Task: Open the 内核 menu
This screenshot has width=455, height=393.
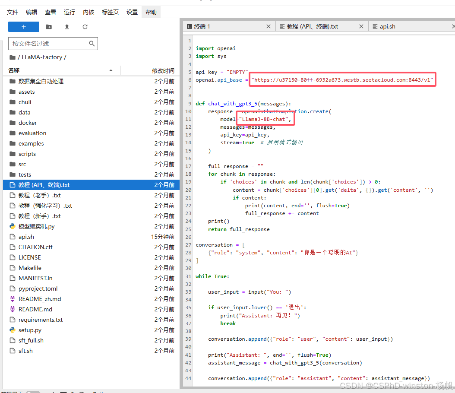Action: (88, 12)
